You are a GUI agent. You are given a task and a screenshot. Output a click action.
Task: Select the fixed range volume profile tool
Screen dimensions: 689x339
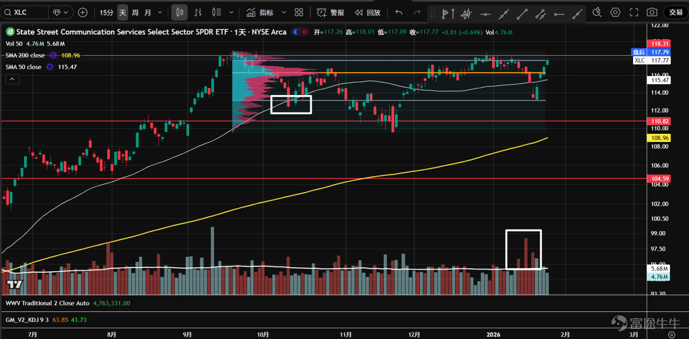point(448,14)
